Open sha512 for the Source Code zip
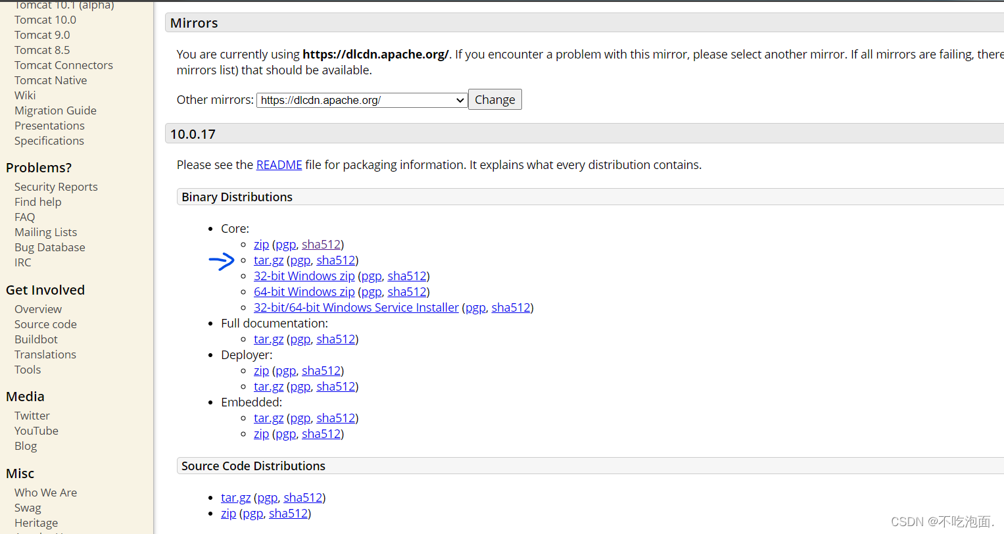This screenshot has height=534, width=1004. tap(288, 514)
